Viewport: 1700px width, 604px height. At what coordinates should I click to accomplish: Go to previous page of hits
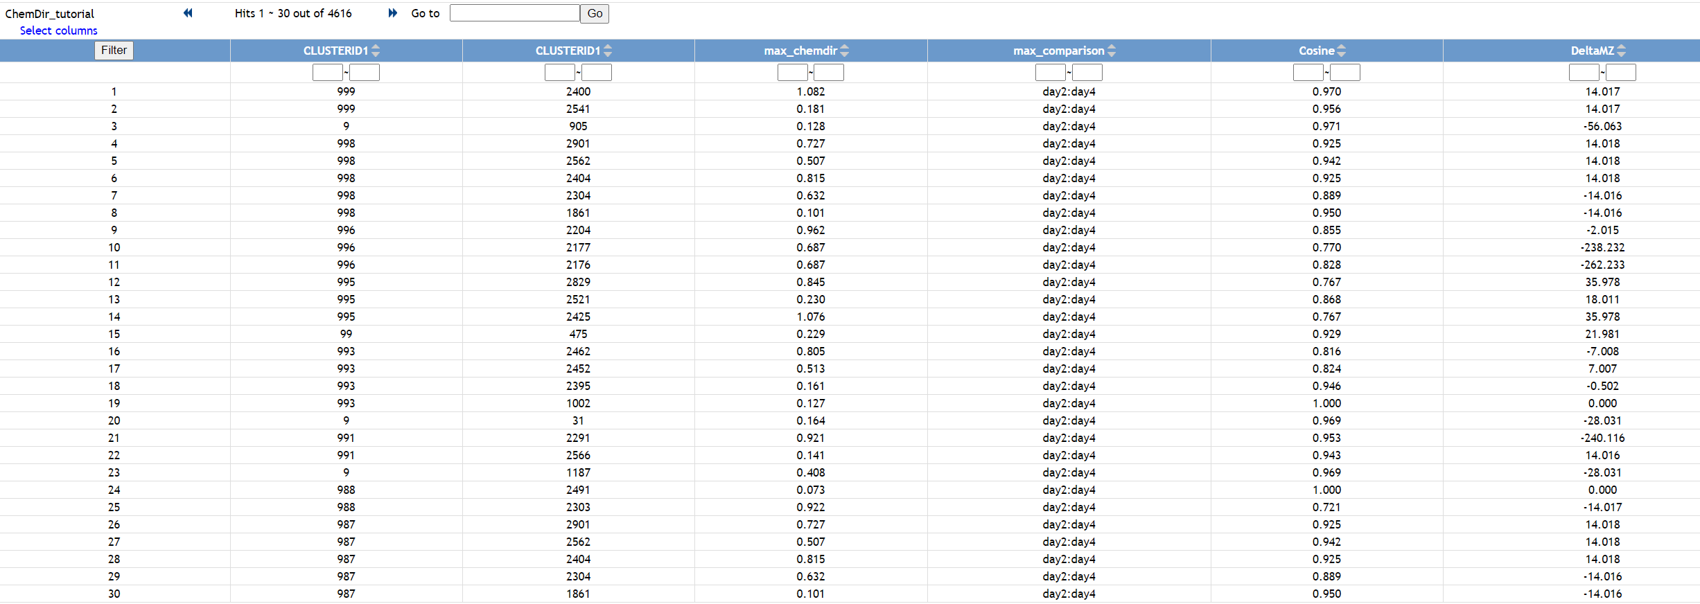coord(188,13)
